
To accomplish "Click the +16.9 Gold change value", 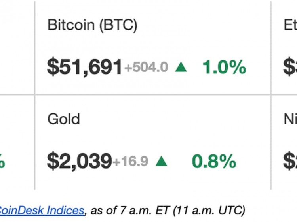I will click(131, 161).
